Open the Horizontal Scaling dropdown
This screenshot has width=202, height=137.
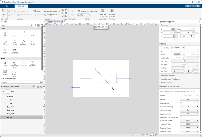pos(189,107)
